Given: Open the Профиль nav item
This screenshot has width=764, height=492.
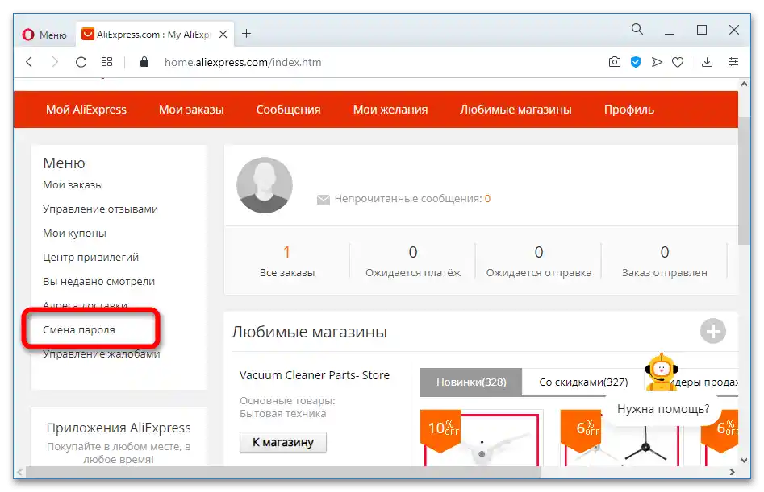Looking at the screenshot, I should pos(629,110).
